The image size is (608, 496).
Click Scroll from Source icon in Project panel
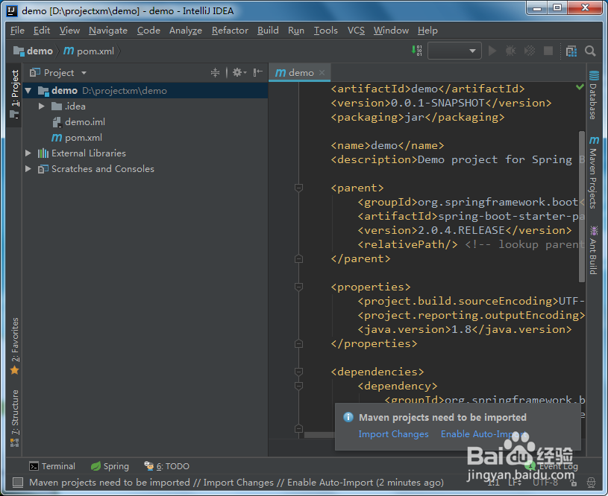(215, 72)
